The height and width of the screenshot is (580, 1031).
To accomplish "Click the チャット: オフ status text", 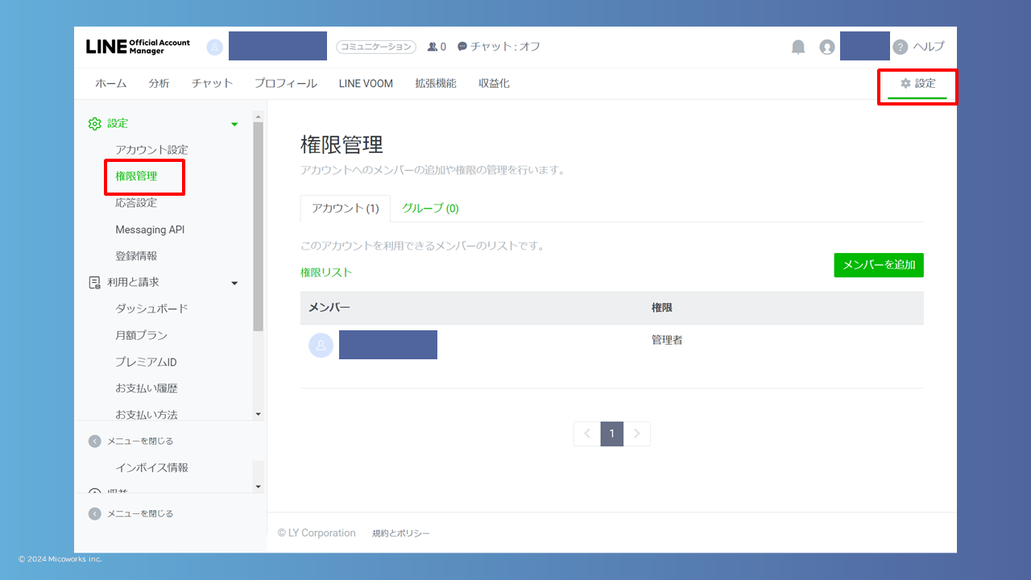I will pos(505,47).
